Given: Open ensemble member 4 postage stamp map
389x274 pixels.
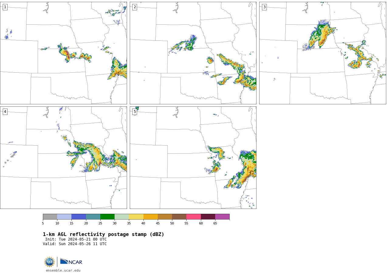Looking at the screenshot, I should click(64, 158).
